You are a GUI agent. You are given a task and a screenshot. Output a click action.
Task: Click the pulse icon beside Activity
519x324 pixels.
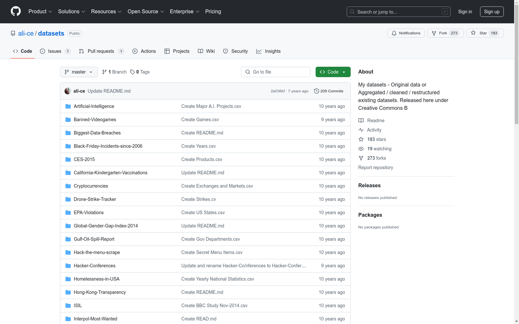(x=361, y=130)
